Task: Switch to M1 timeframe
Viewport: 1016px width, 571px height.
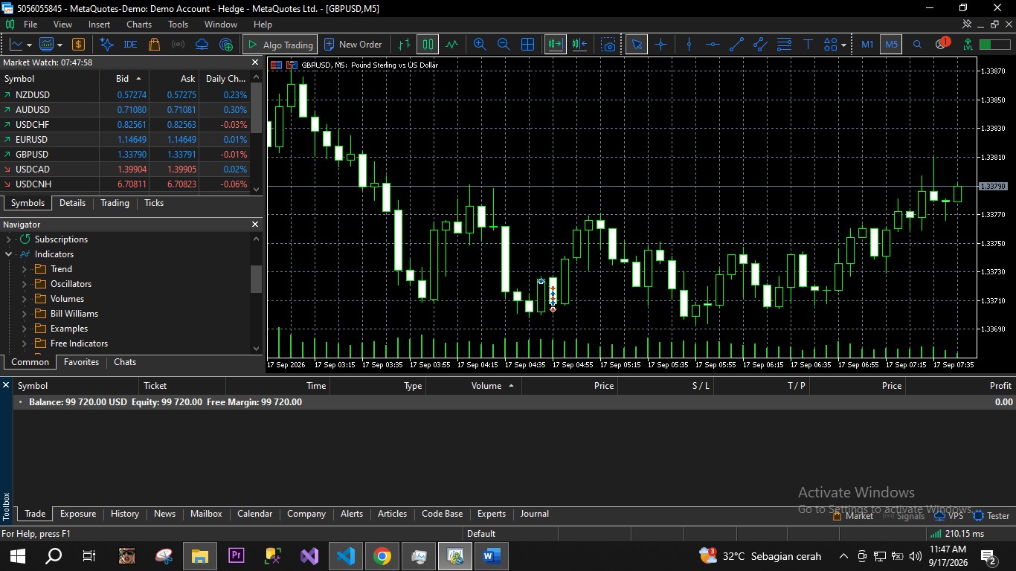Action: click(867, 45)
